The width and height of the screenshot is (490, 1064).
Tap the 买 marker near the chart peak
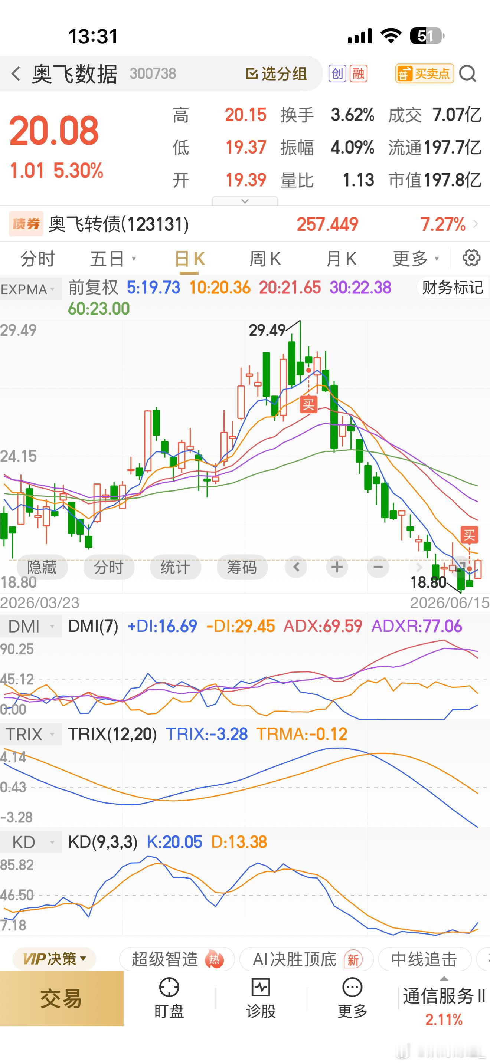tap(308, 404)
